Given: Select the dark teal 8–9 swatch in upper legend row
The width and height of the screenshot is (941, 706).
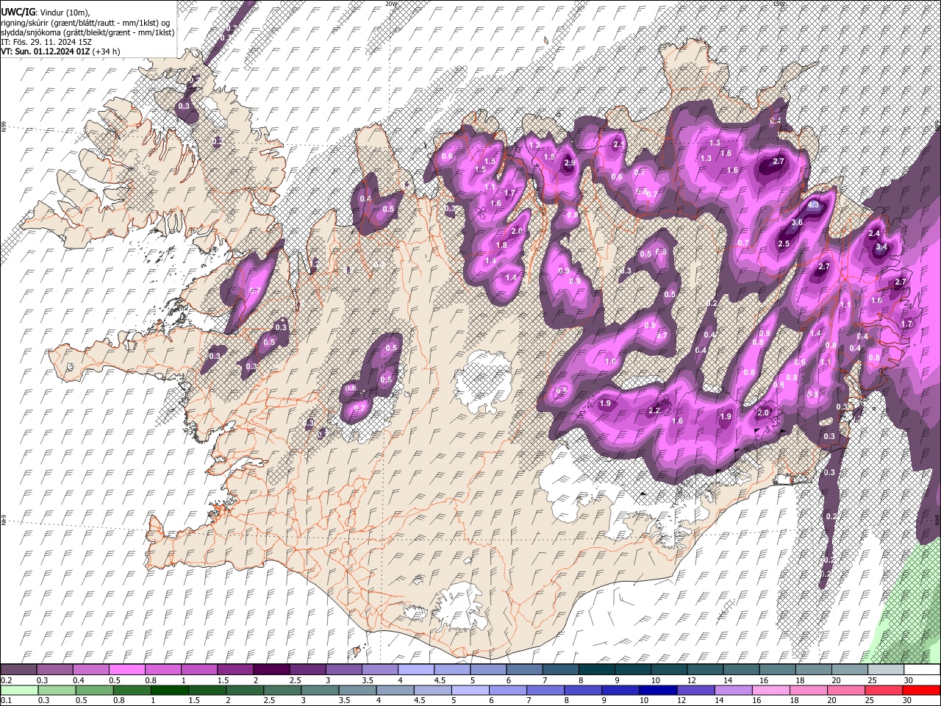Looking at the screenshot, I should pos(595,669).
